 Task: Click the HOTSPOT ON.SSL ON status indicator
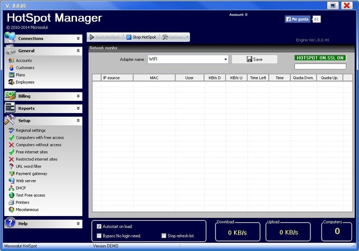[320, 58]
